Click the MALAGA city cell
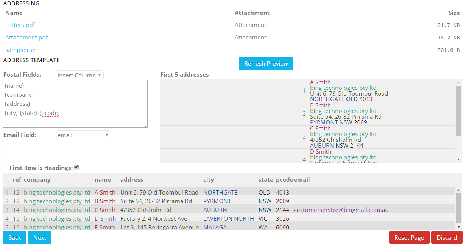 (x=215, y=228)
